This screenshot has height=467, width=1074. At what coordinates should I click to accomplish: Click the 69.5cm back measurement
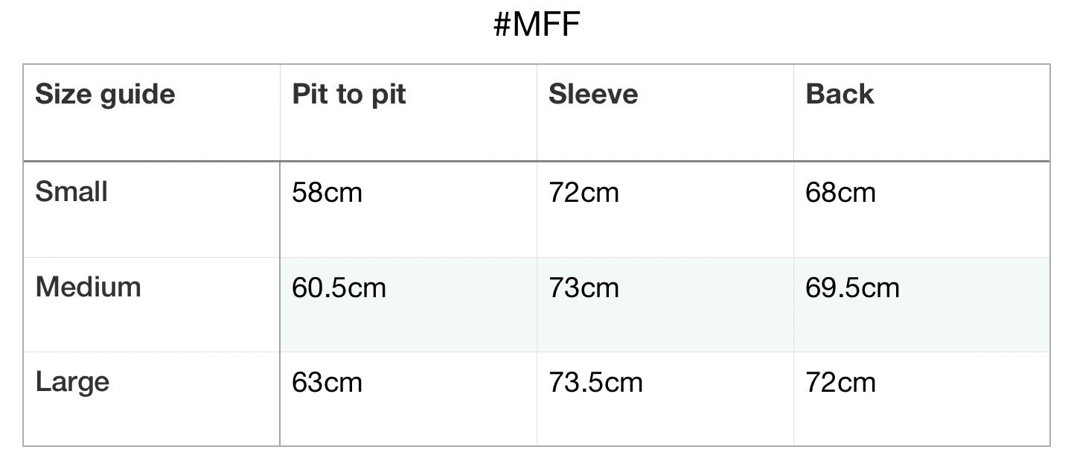point(852,288)
